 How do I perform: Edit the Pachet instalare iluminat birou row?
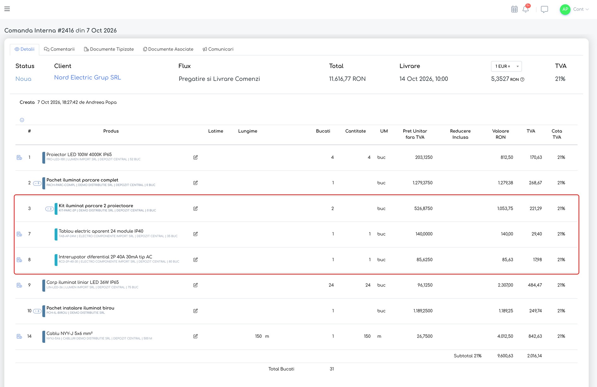(196, 311)
